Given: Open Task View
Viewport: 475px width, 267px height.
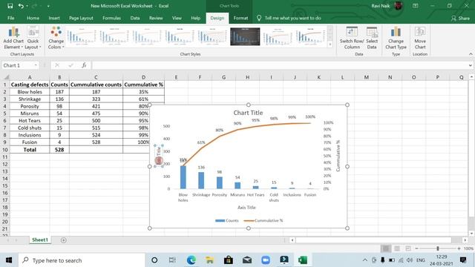Looking at the screenshot, I should [x=172, y=260].
